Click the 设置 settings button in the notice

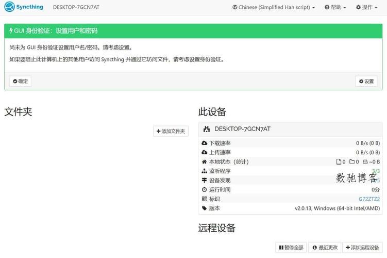(x=366, y=81)
